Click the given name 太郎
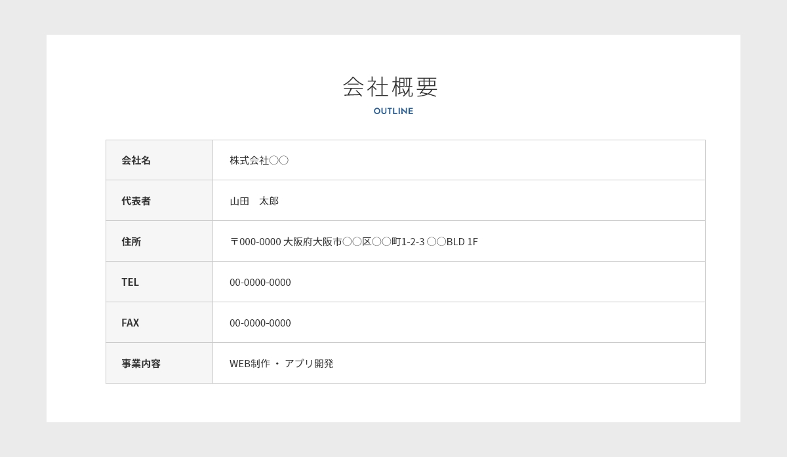This screenshot has height=457, width=787. coord(269,201)
